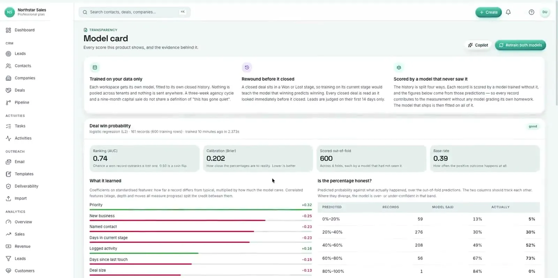
Task: Click the "good" status badge
Action: click(x=533, y=126)
